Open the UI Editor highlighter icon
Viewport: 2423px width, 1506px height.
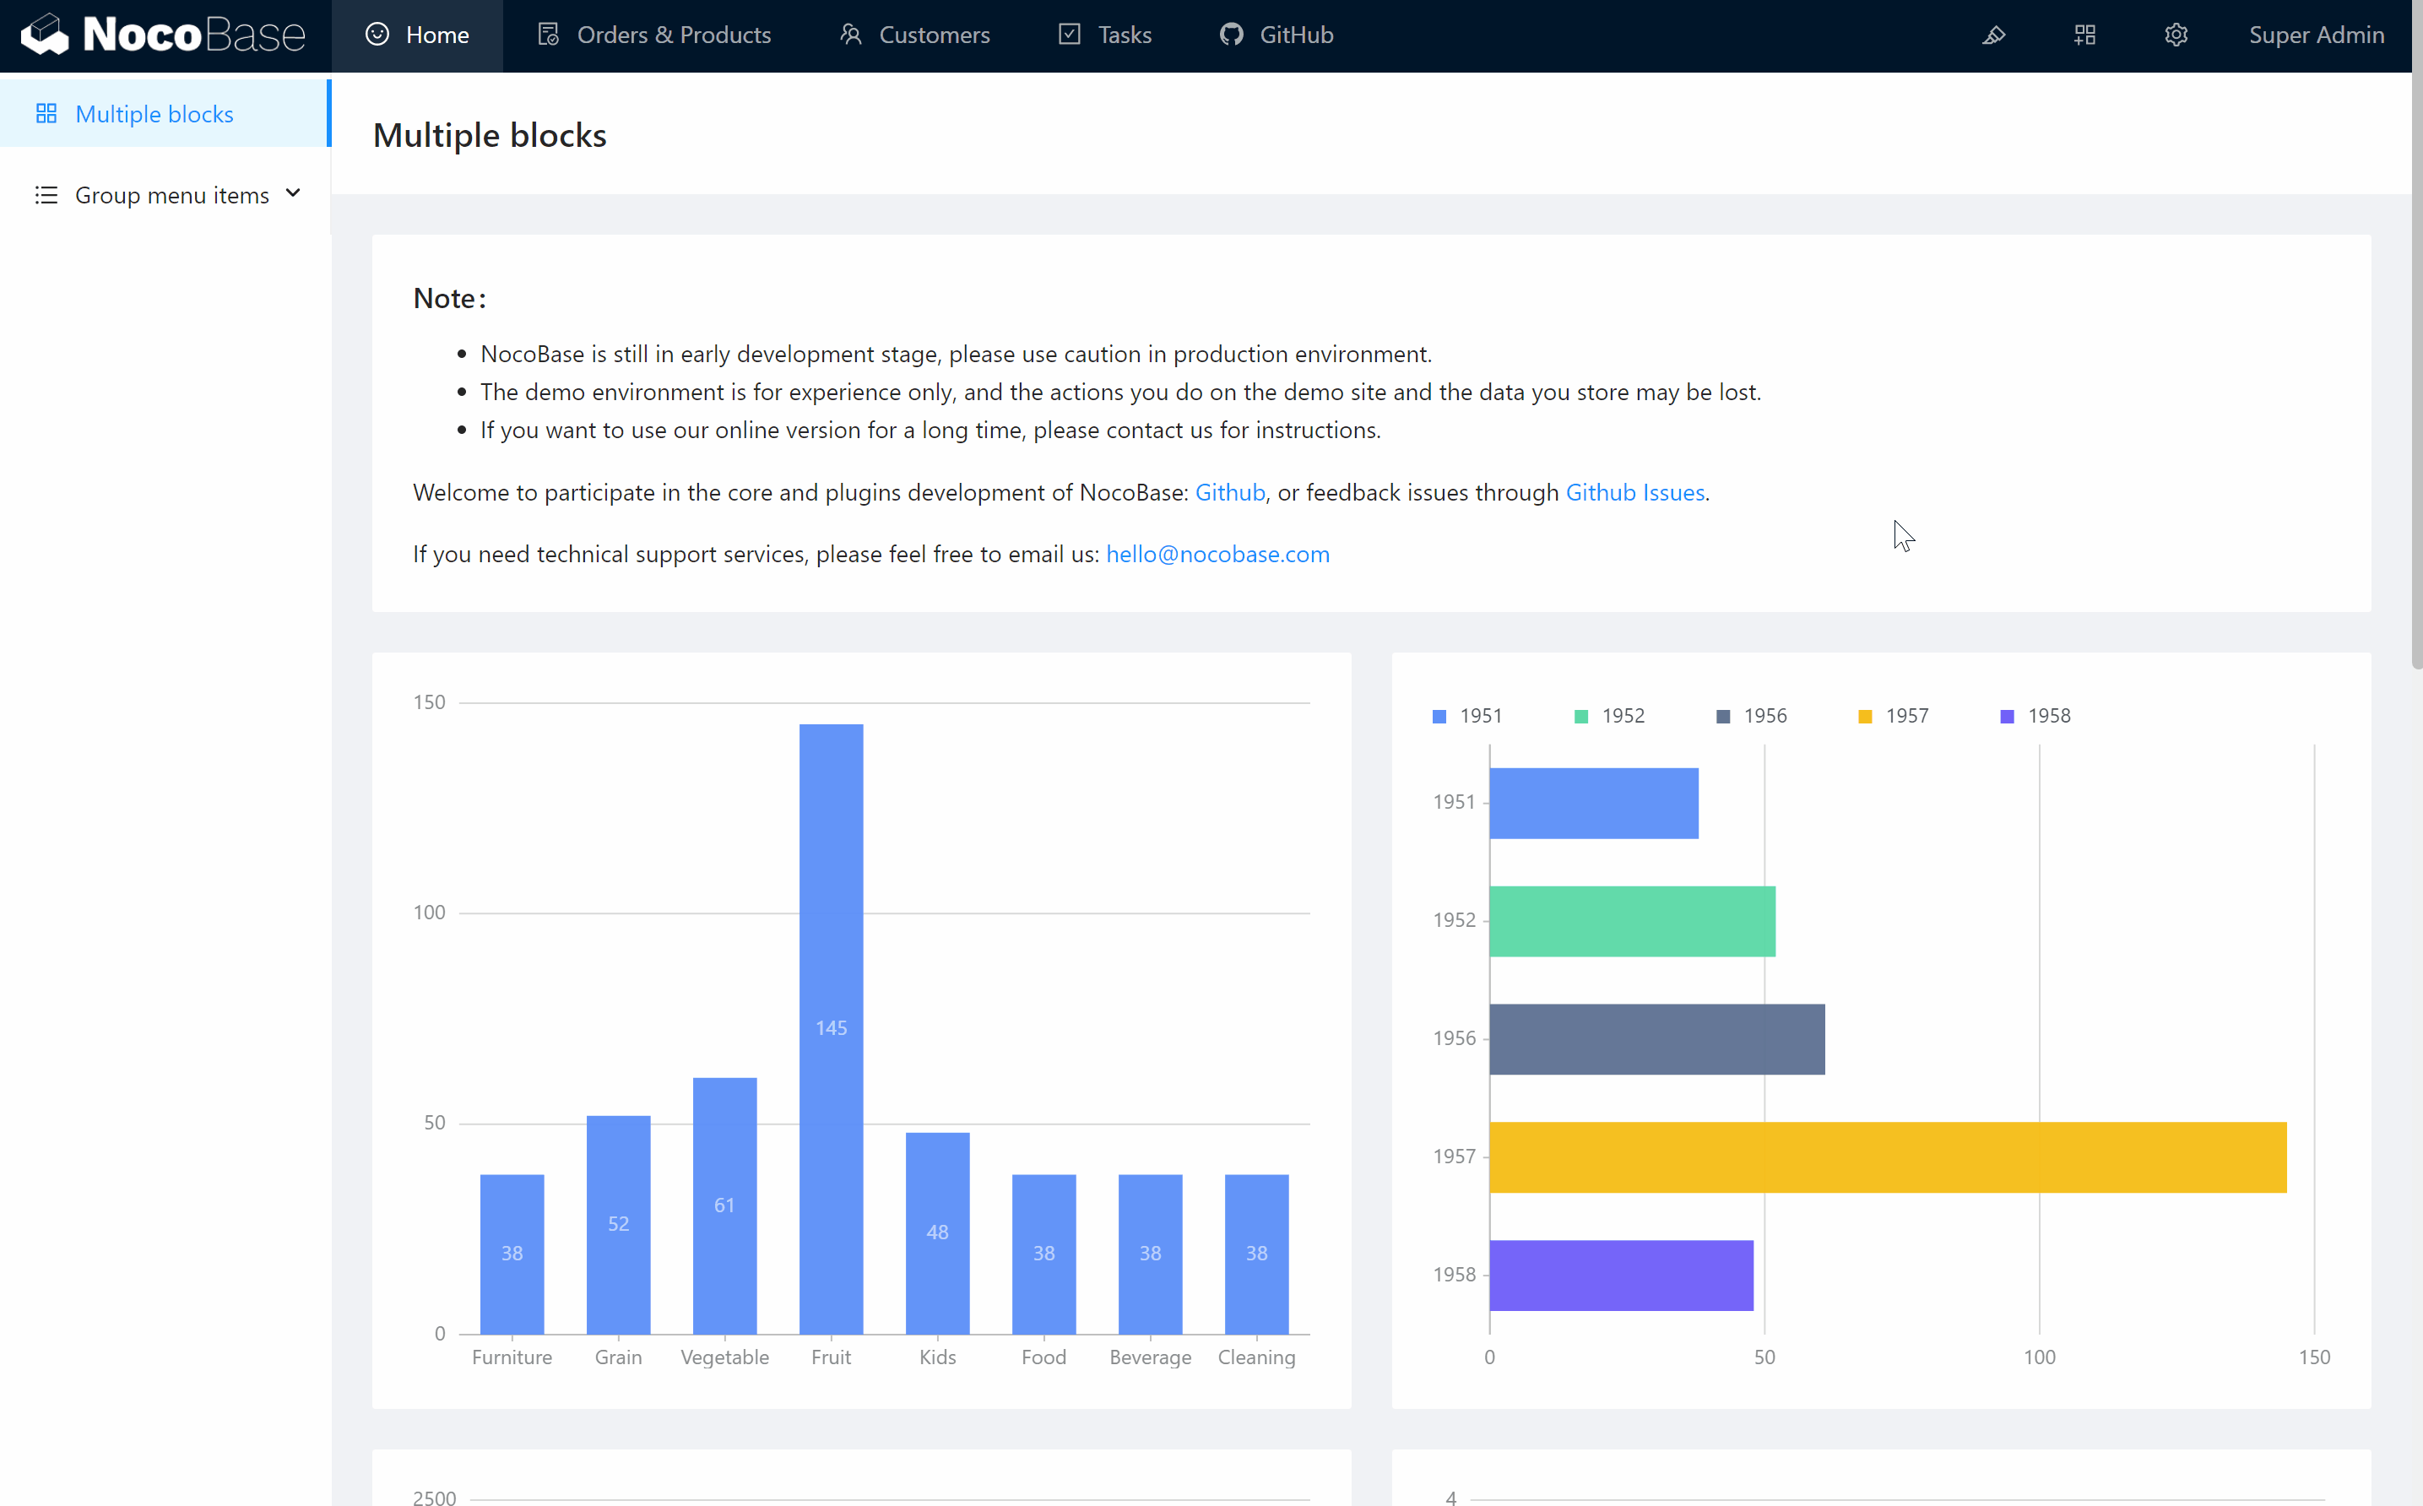pyautogui.click(x=1992, y=35)
